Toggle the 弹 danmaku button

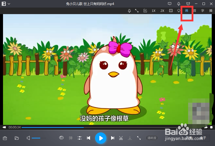point(71,138)
